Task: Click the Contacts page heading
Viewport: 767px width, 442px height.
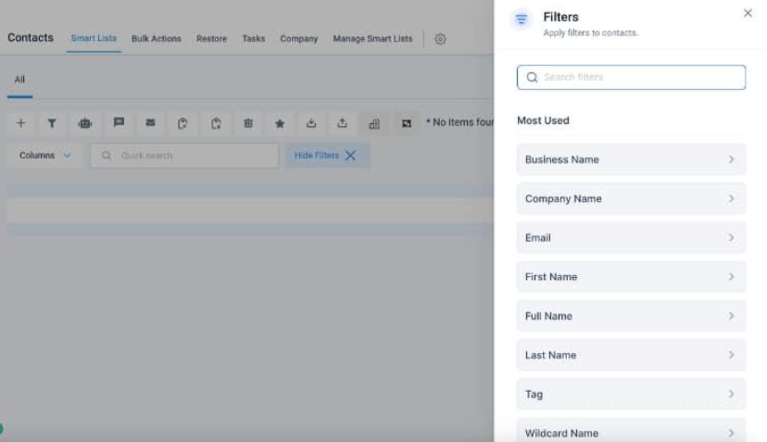Action: coord(31,38)
